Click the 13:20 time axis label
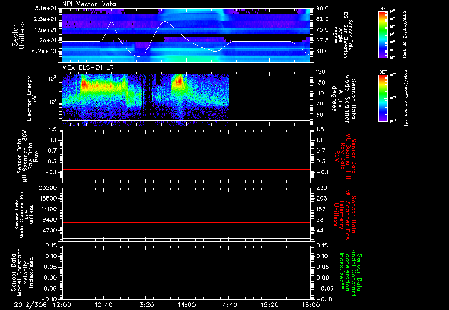 pyautogui.click(x=145, y=305)
